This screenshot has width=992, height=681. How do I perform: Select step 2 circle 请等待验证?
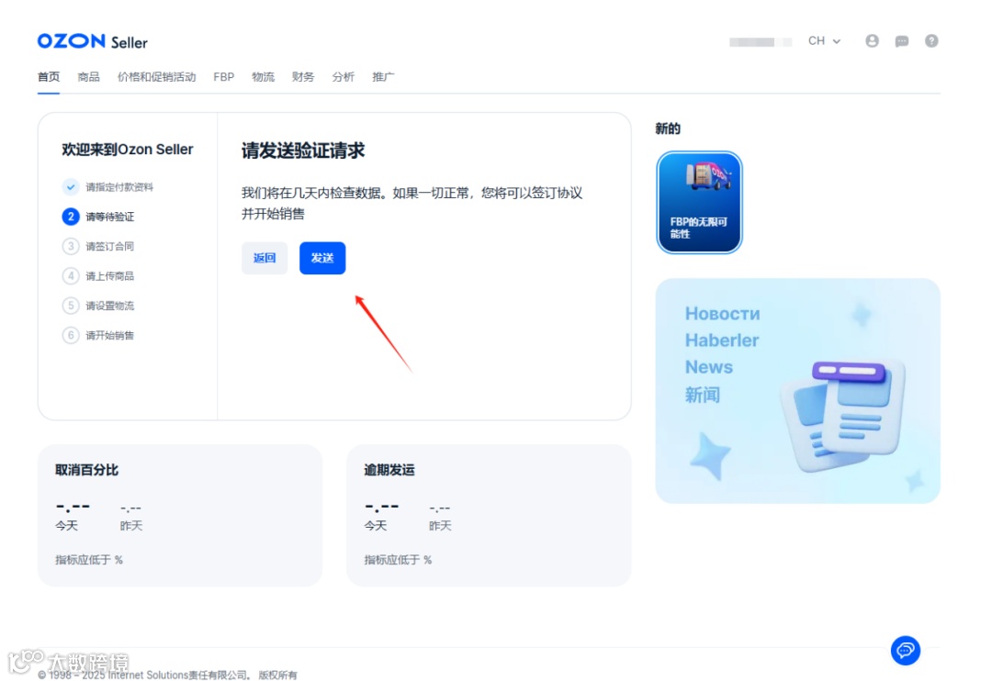point(70,217)
